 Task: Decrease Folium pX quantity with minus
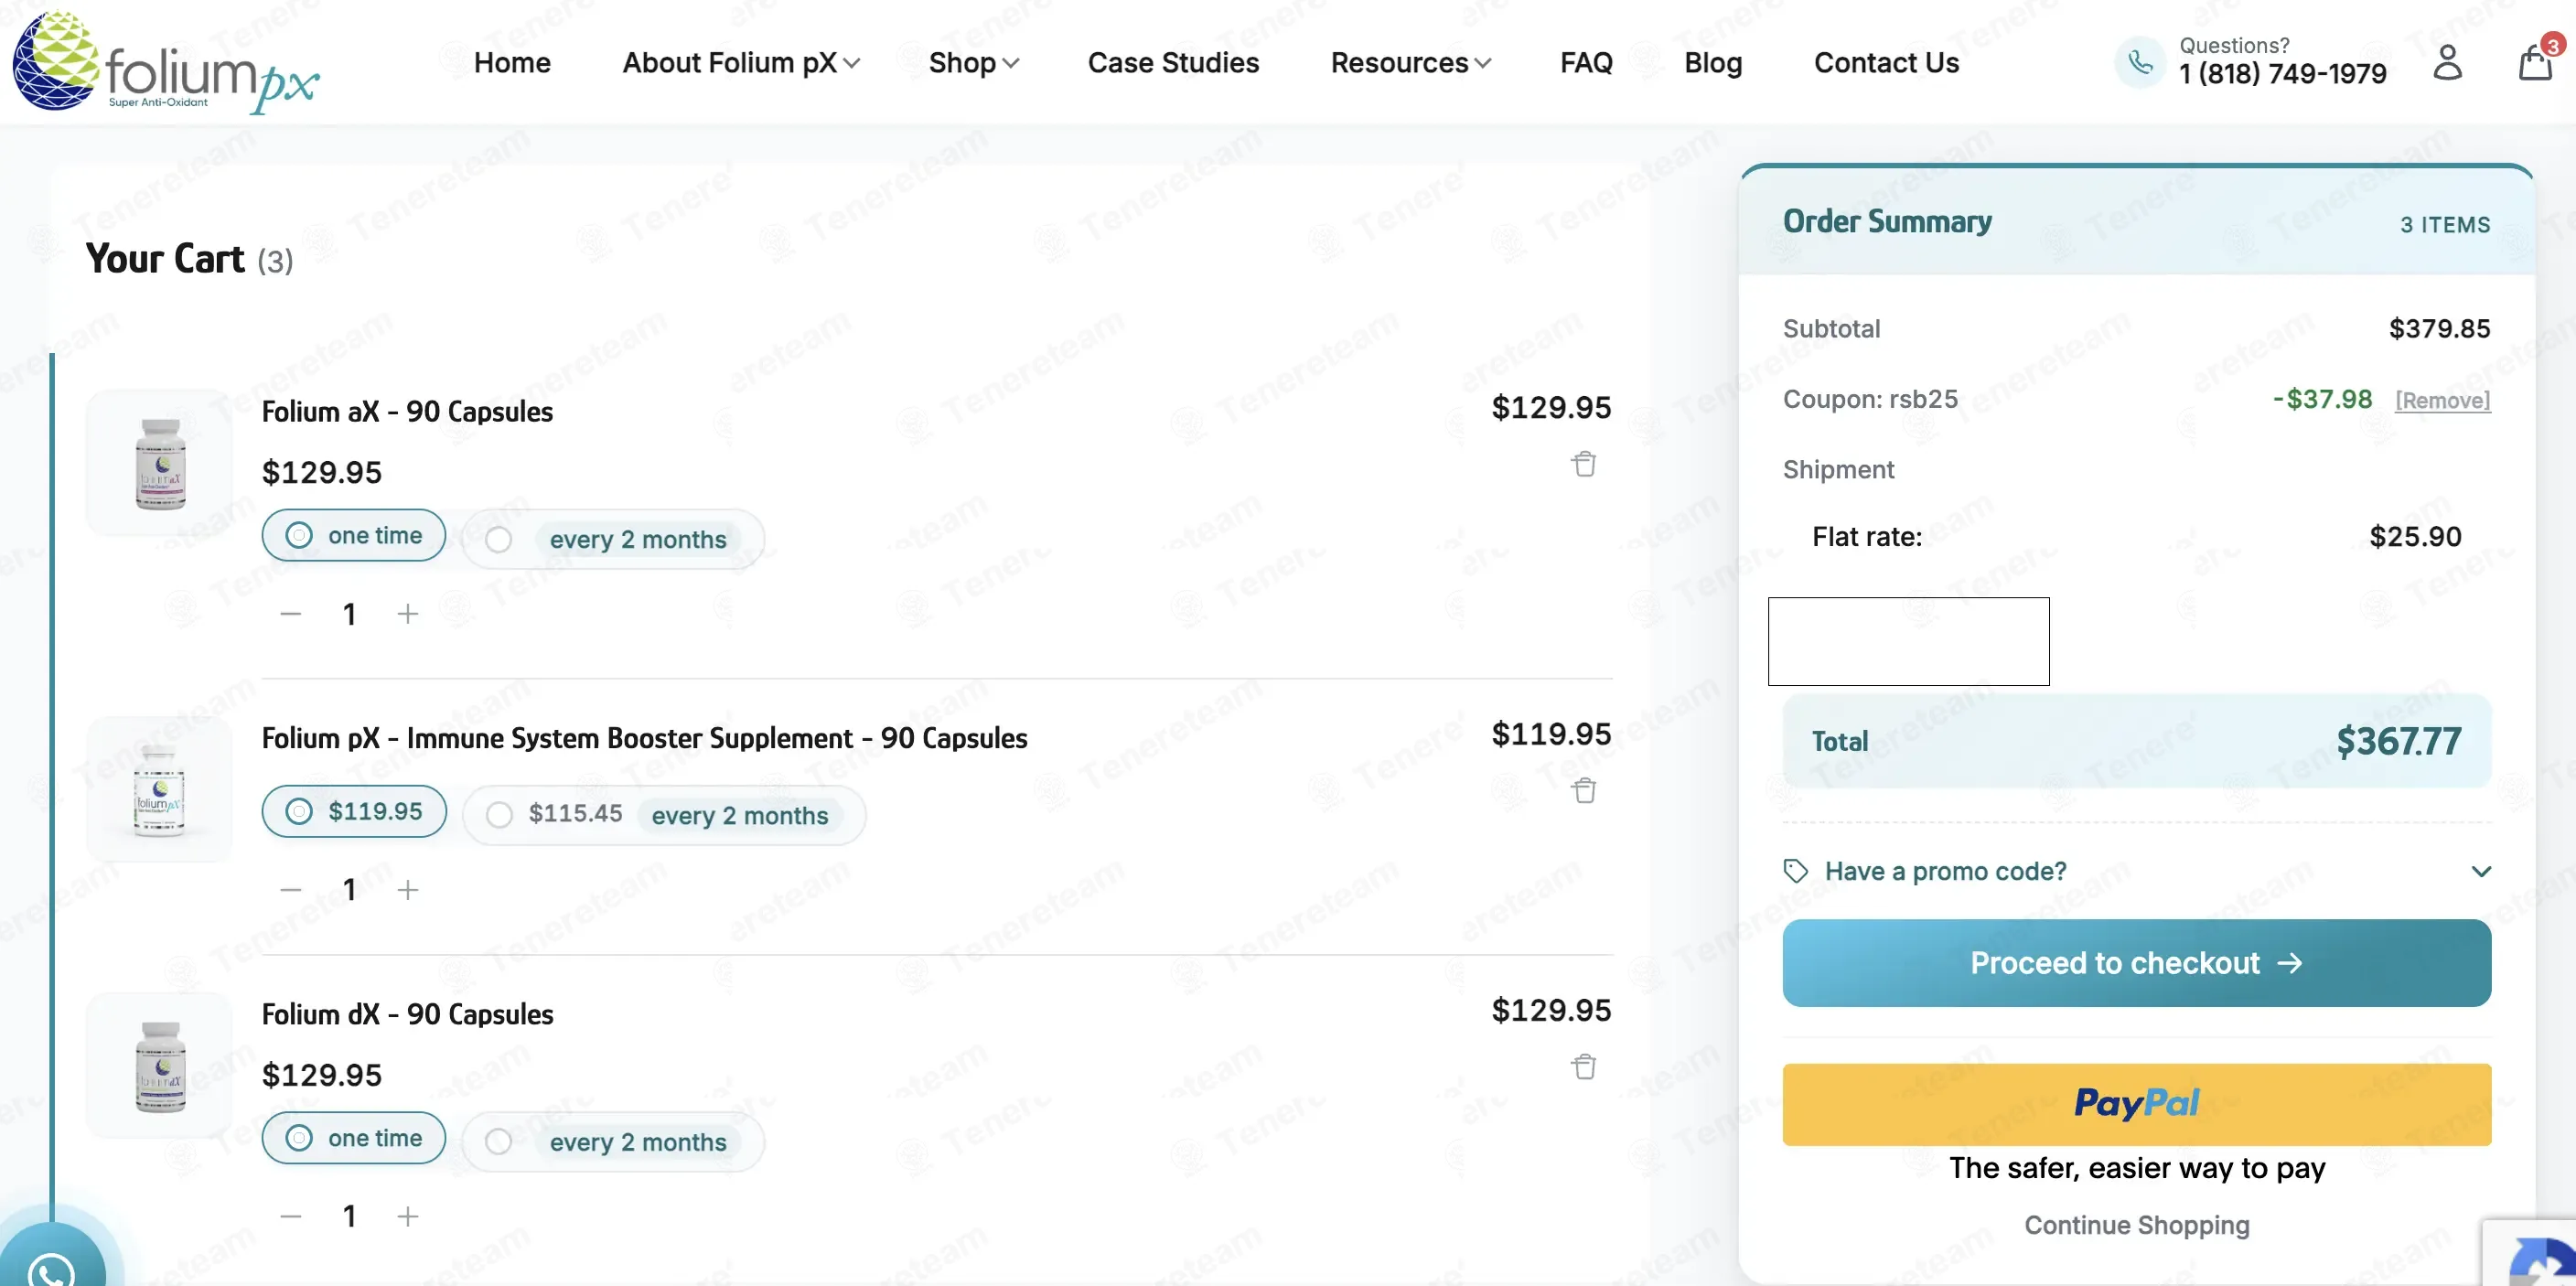tap(291, 889)
